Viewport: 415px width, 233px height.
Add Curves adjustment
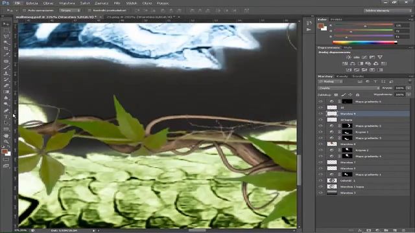point(364,57)
